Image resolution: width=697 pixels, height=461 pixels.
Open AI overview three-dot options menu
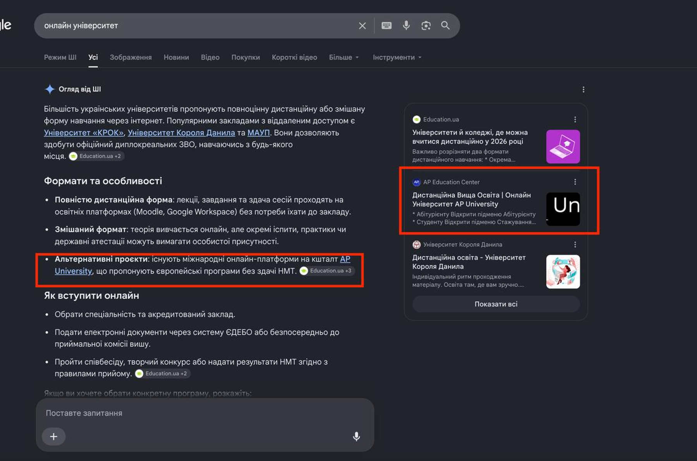(x=583, y=89)
